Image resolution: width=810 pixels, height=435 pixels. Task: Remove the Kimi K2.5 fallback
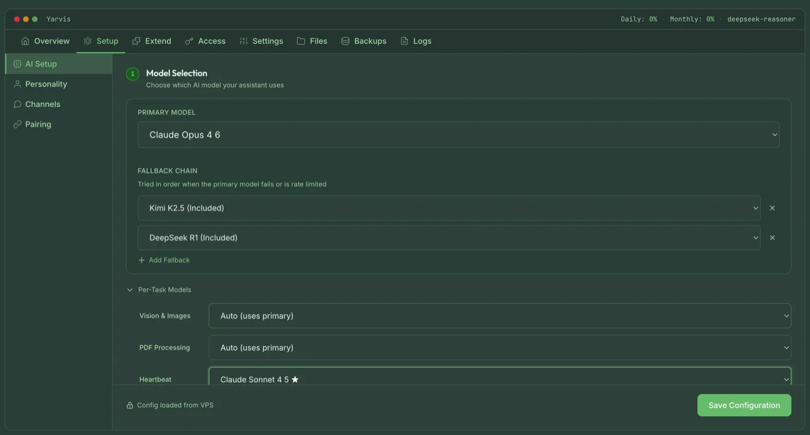772,208
